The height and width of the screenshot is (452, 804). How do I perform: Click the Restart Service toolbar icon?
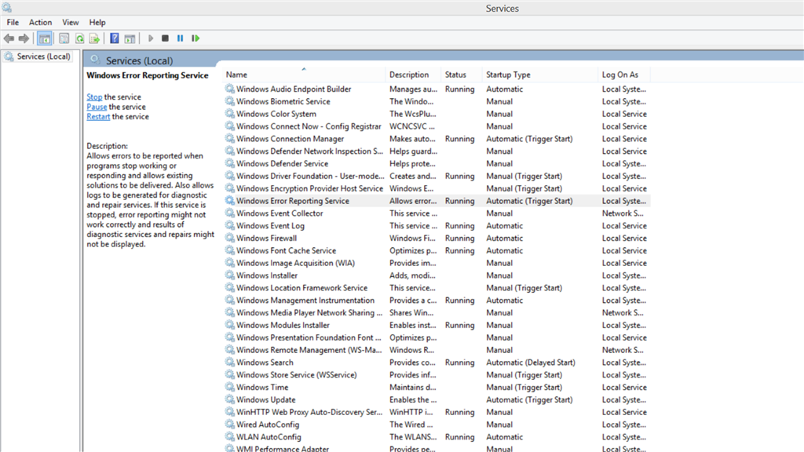pos(196,38)
